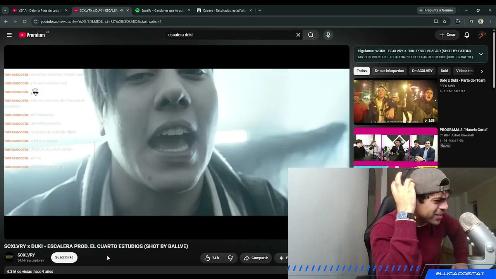496x279 pixels.
Task: Dislike the video with thumbs down
Action: [231, 258]
